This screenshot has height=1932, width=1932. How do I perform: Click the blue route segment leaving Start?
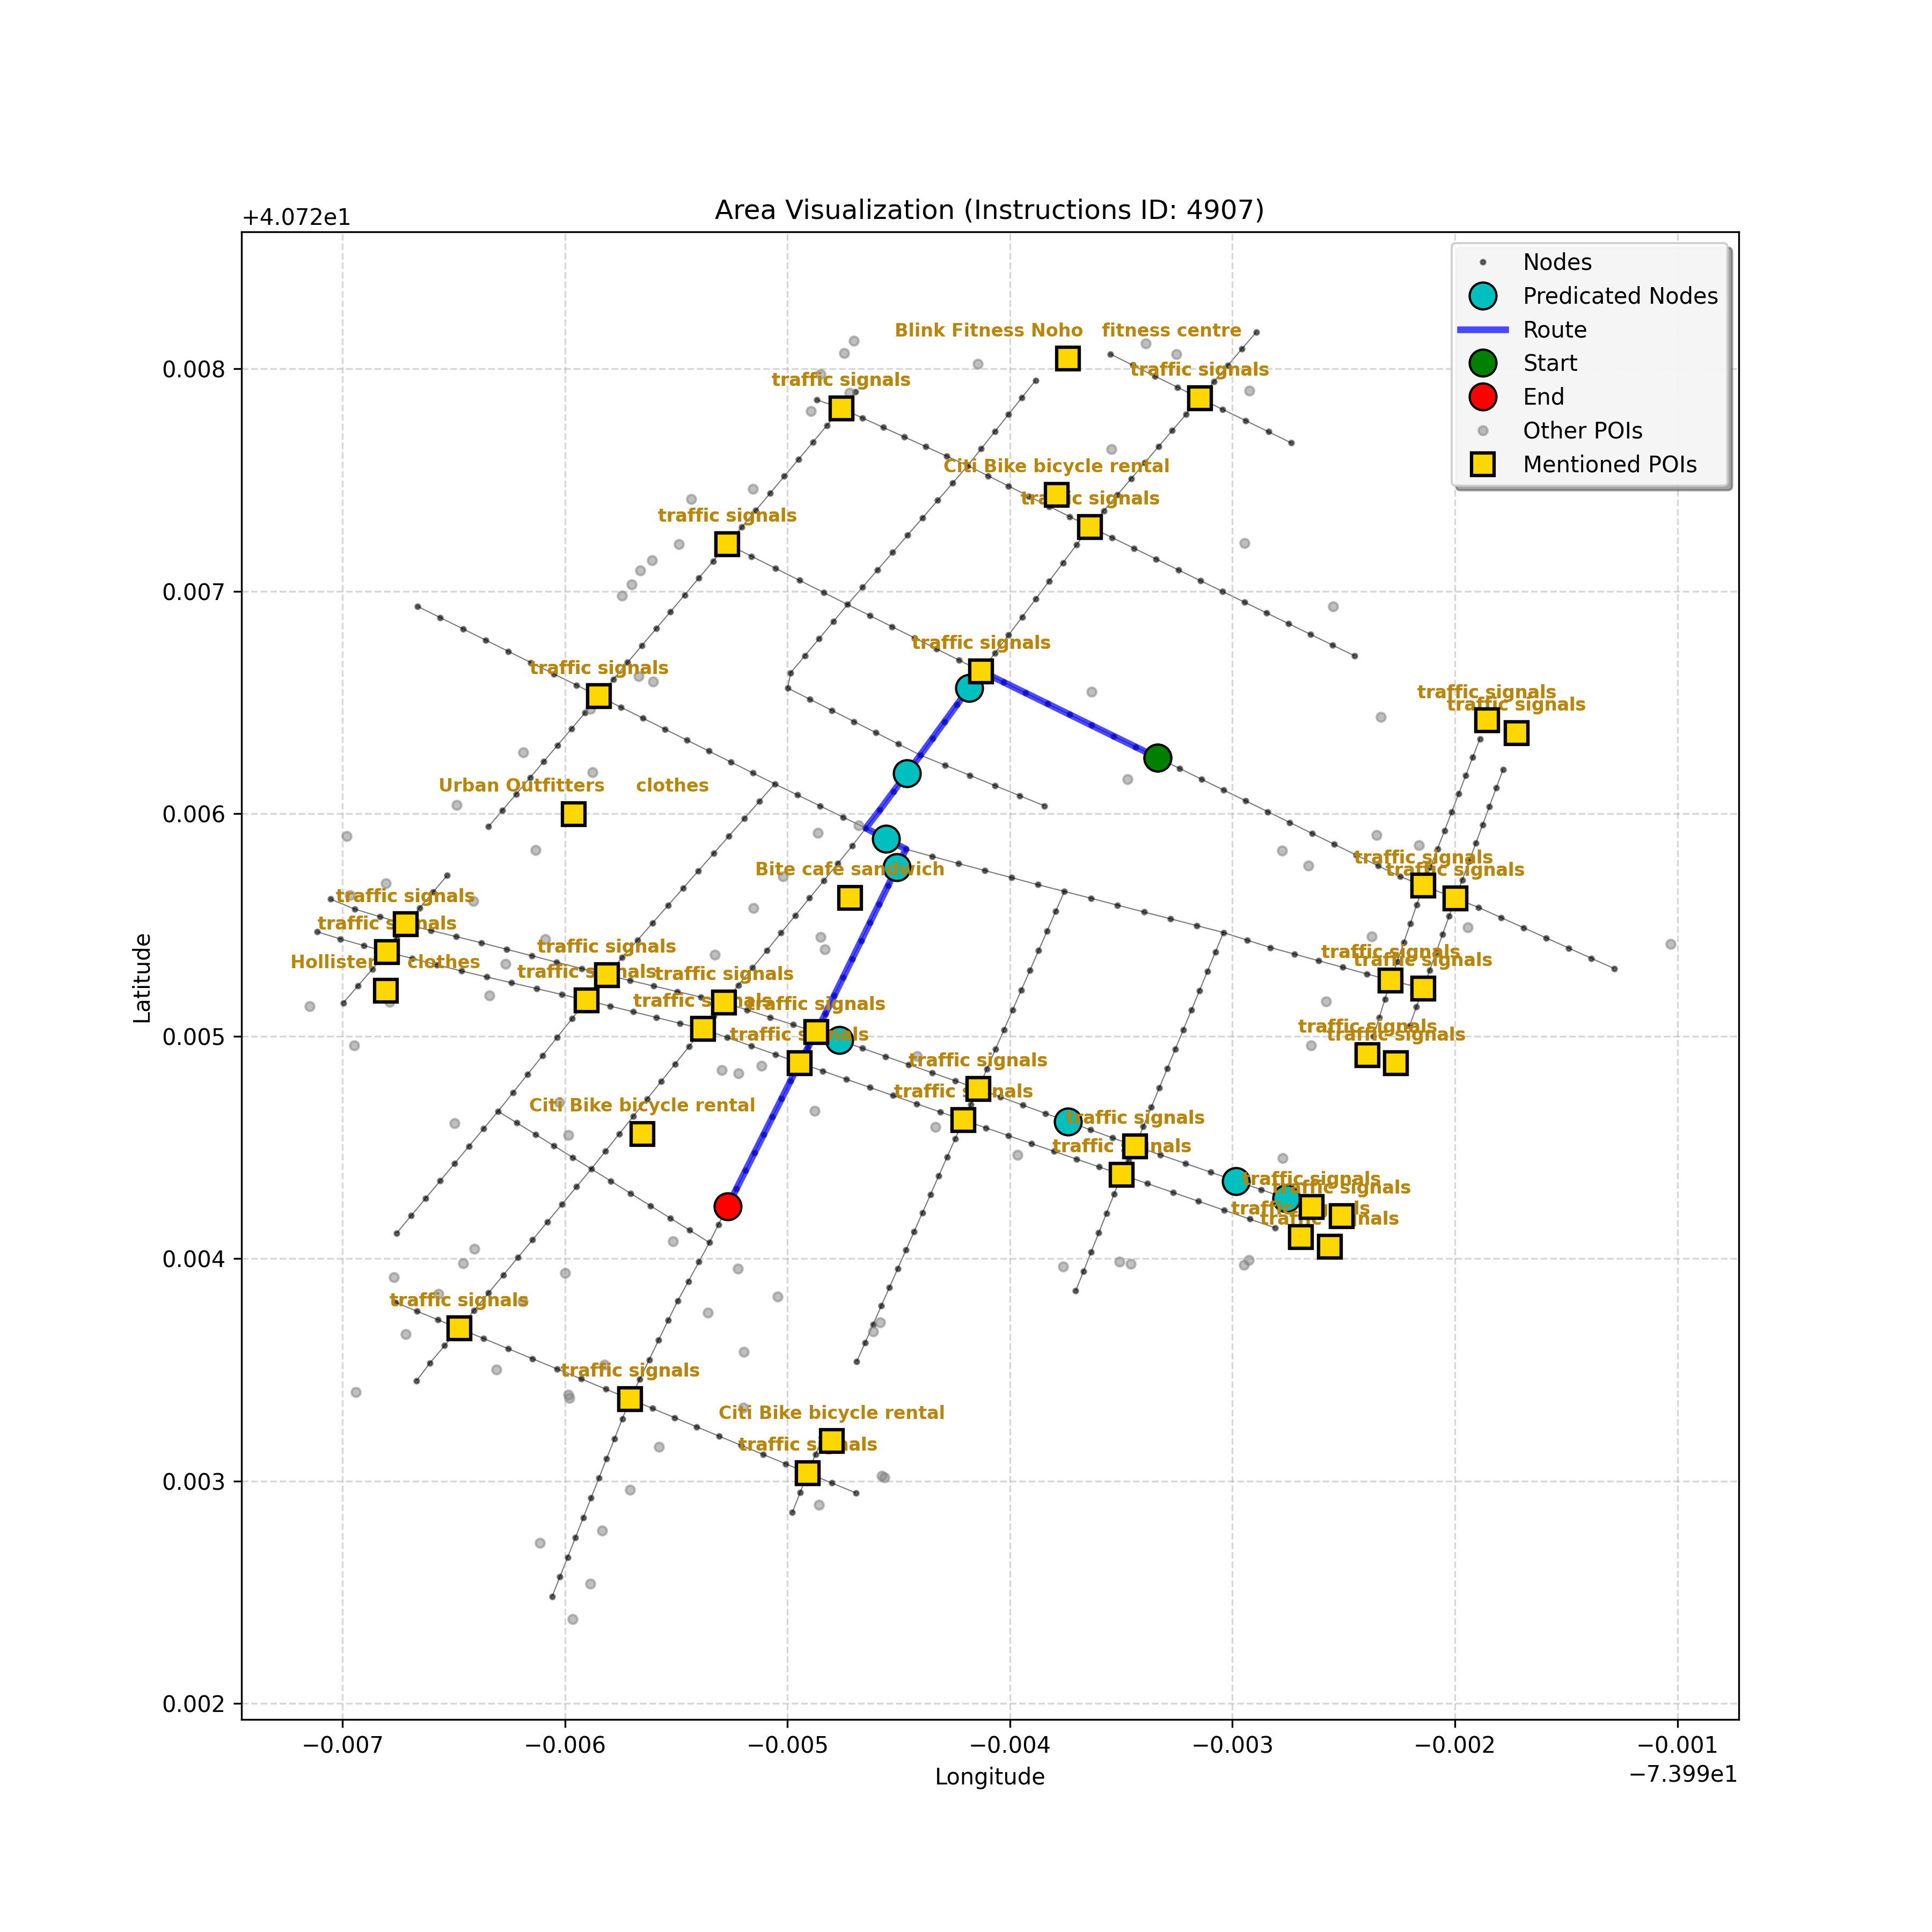pos(1070,715)
